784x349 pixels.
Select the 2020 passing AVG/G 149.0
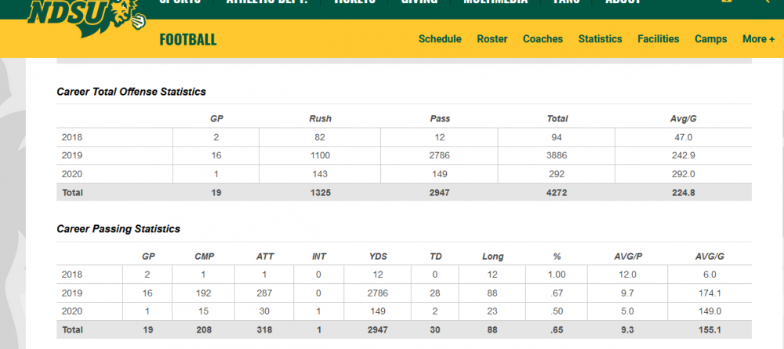click(x=710, y=311)
